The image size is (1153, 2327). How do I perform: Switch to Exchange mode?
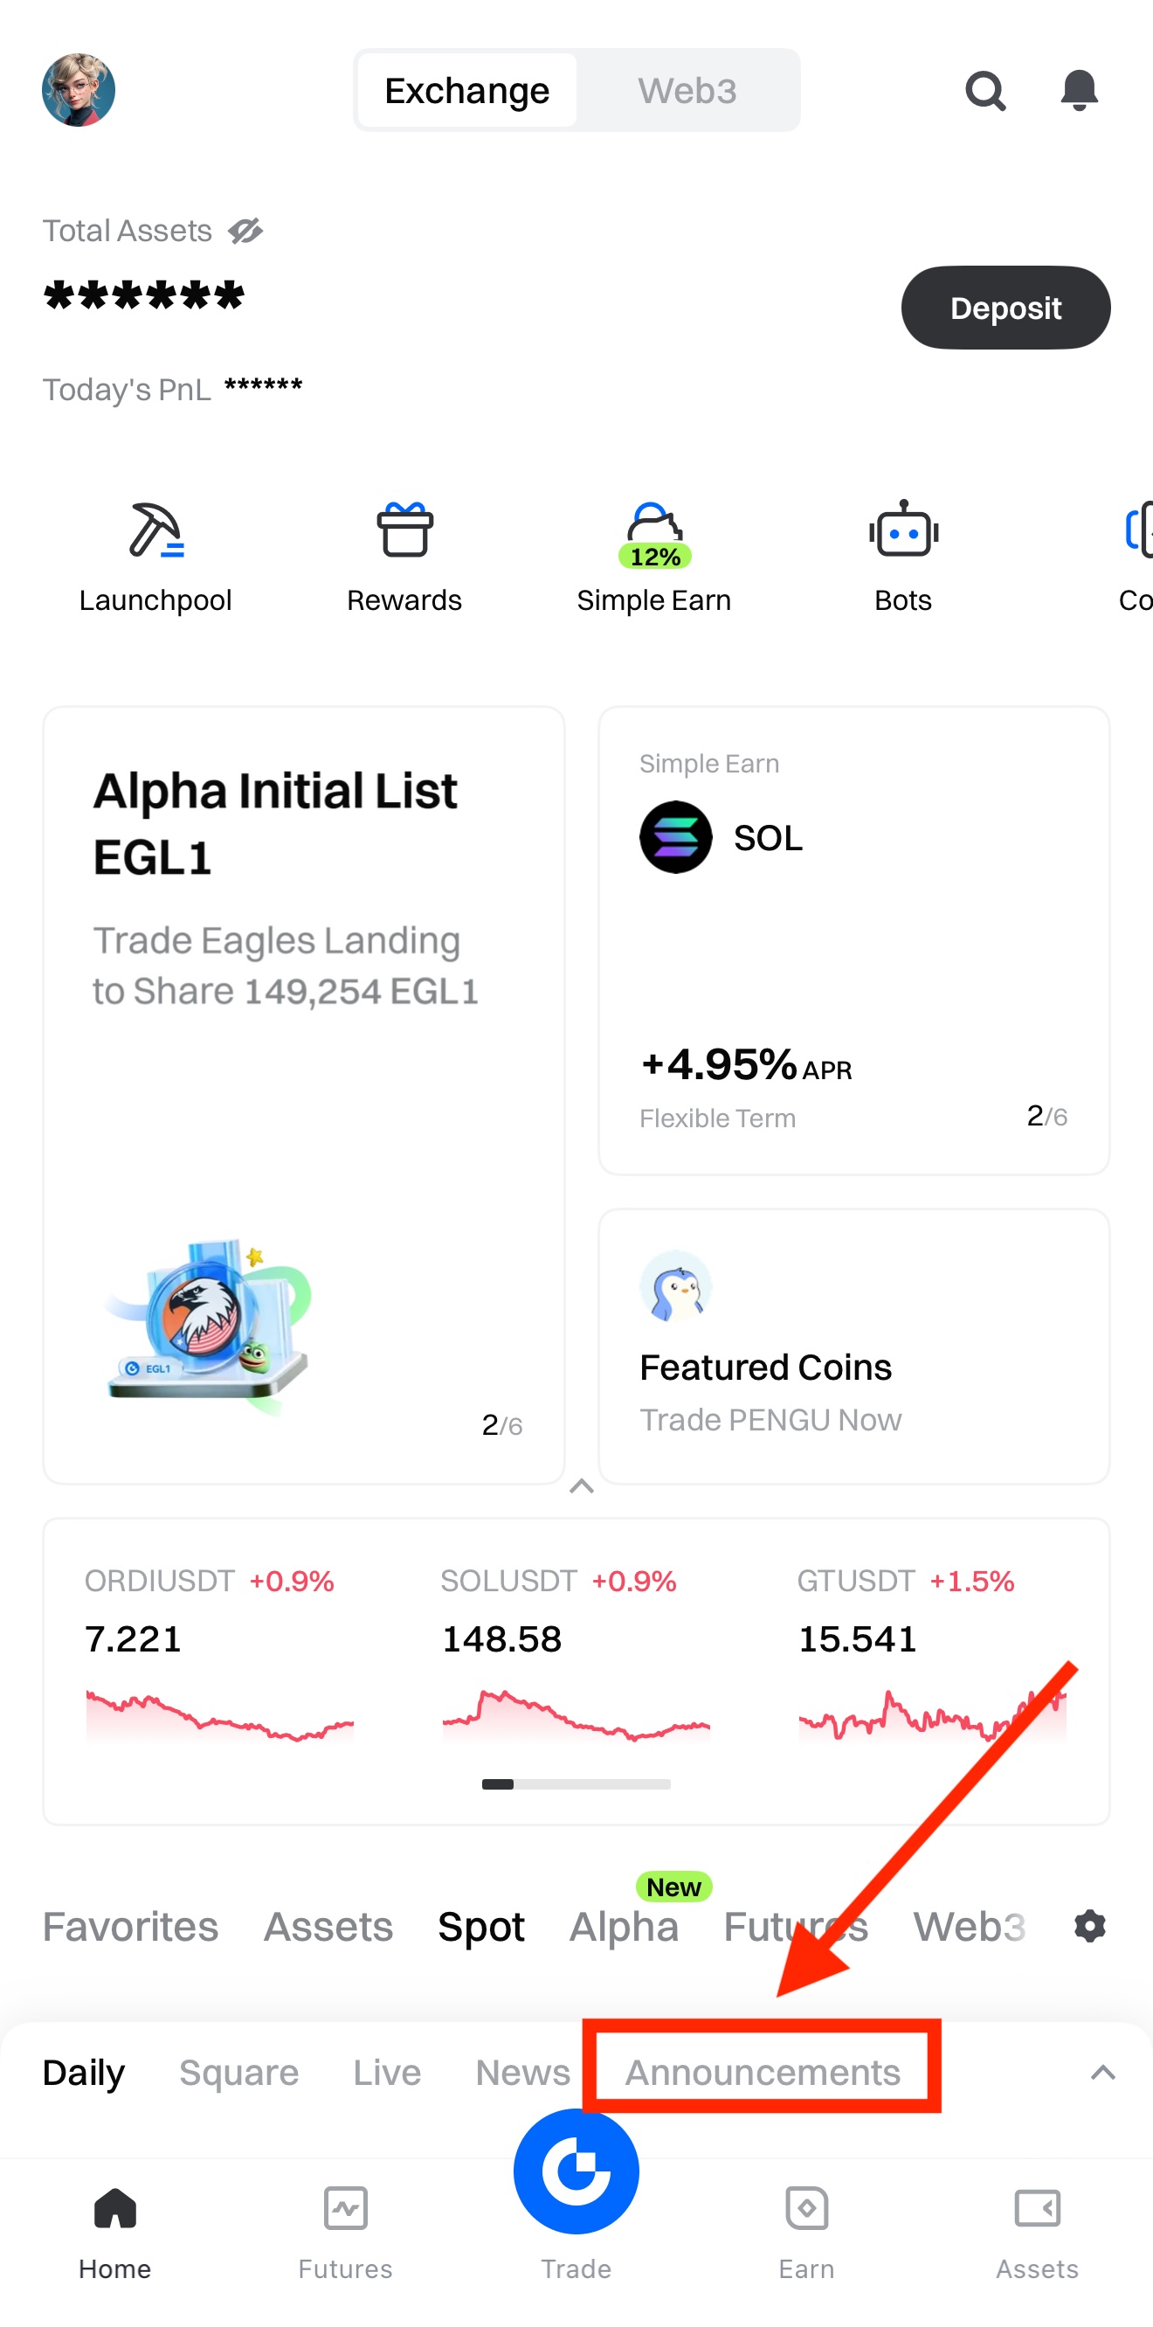point(466,91)
